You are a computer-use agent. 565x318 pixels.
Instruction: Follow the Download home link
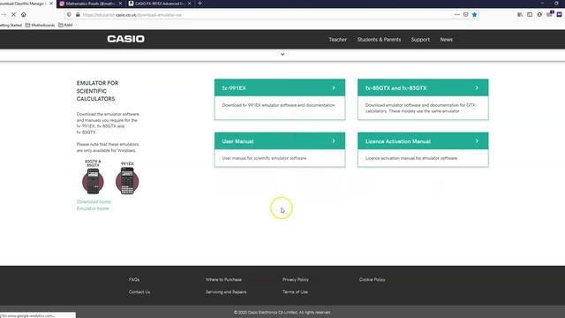(x=94, y=201)
